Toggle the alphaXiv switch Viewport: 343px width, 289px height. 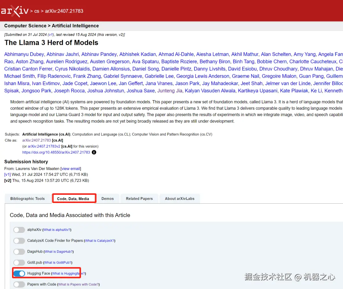pyautogui.click(x=19, y=230)
